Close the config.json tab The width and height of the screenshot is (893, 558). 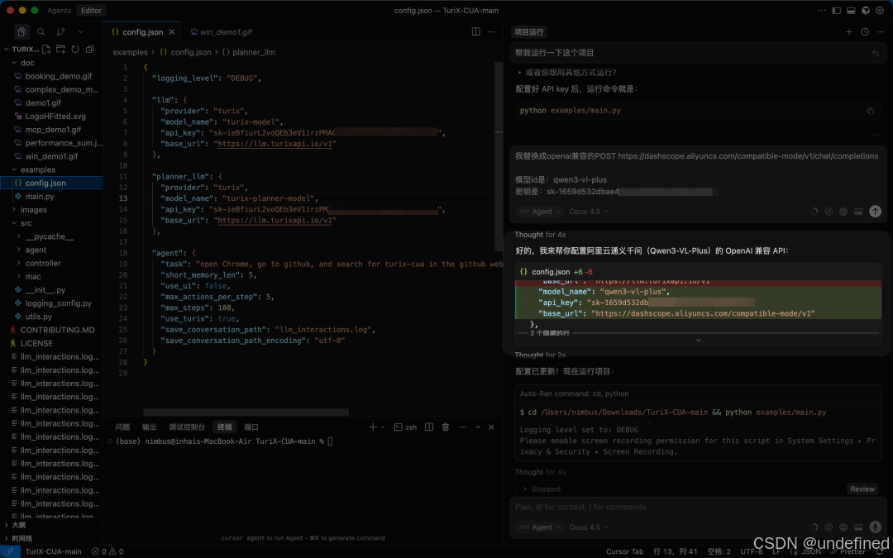coord(171,32)
